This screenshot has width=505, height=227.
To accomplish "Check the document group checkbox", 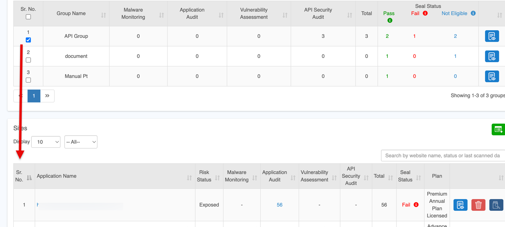I will [28, 60].
